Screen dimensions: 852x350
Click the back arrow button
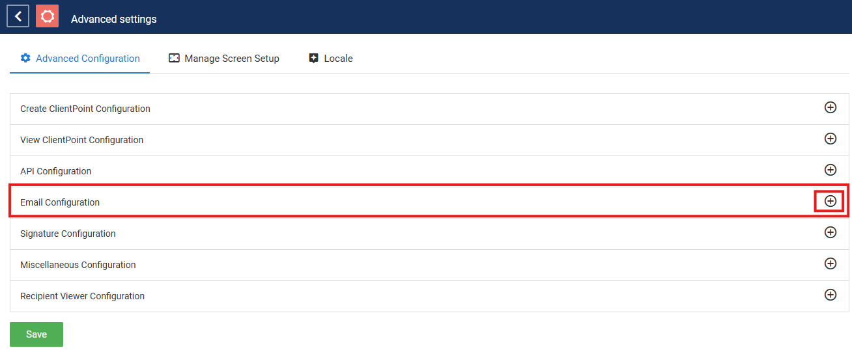click(18, 16)
